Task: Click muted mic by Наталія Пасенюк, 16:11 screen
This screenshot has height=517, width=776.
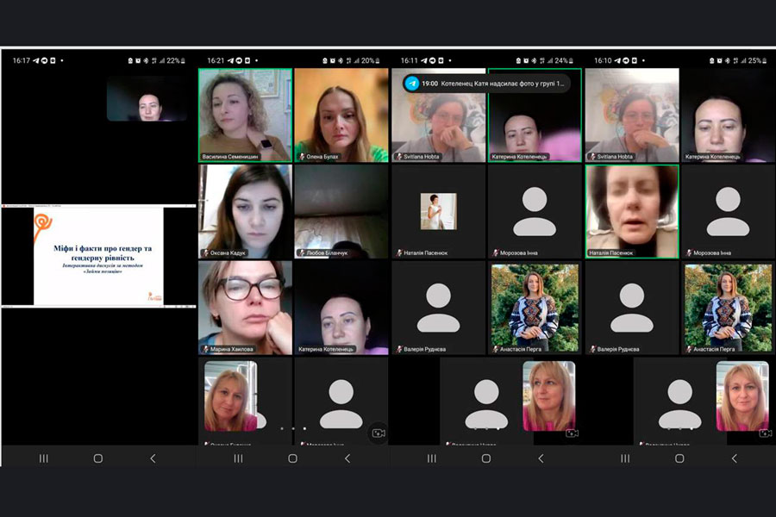Action: (x=399, y=252)
